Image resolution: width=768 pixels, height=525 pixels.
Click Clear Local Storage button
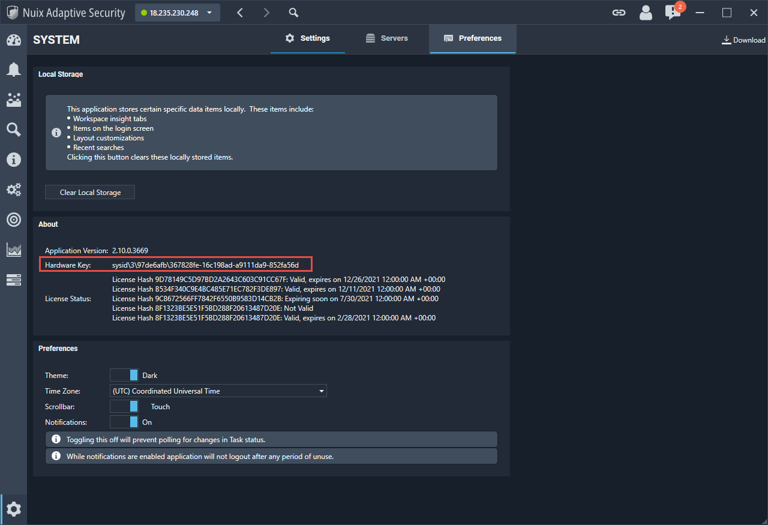[90, 192]
